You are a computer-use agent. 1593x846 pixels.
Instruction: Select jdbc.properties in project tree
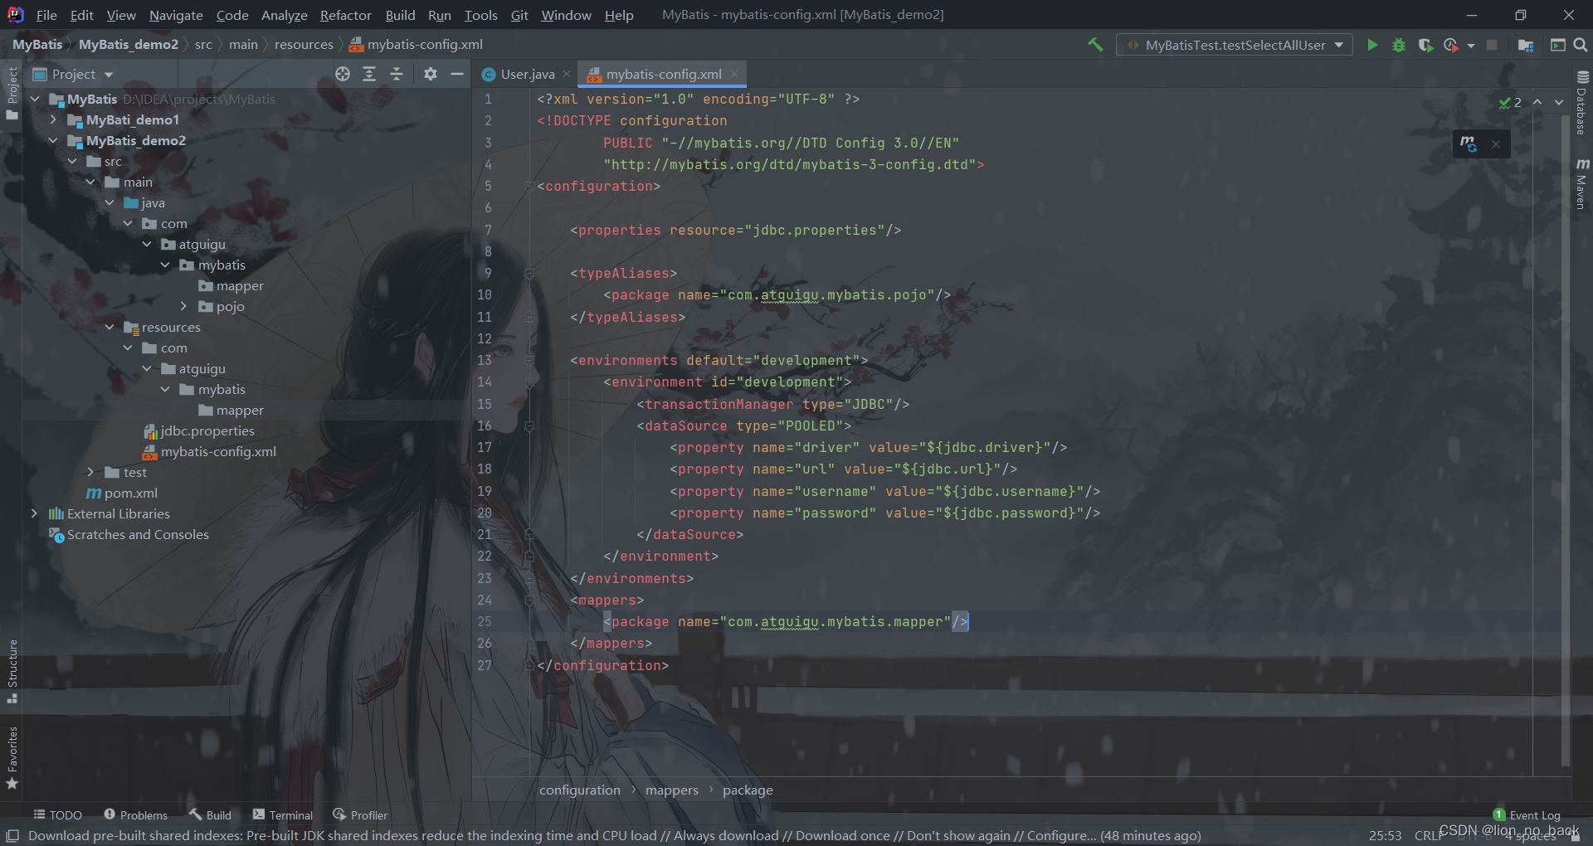207,430
